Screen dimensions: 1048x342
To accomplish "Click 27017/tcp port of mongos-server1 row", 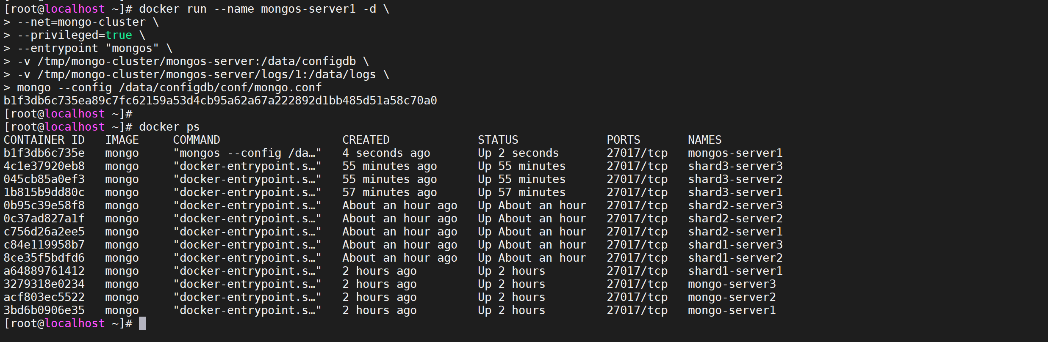I will point(637,153).
